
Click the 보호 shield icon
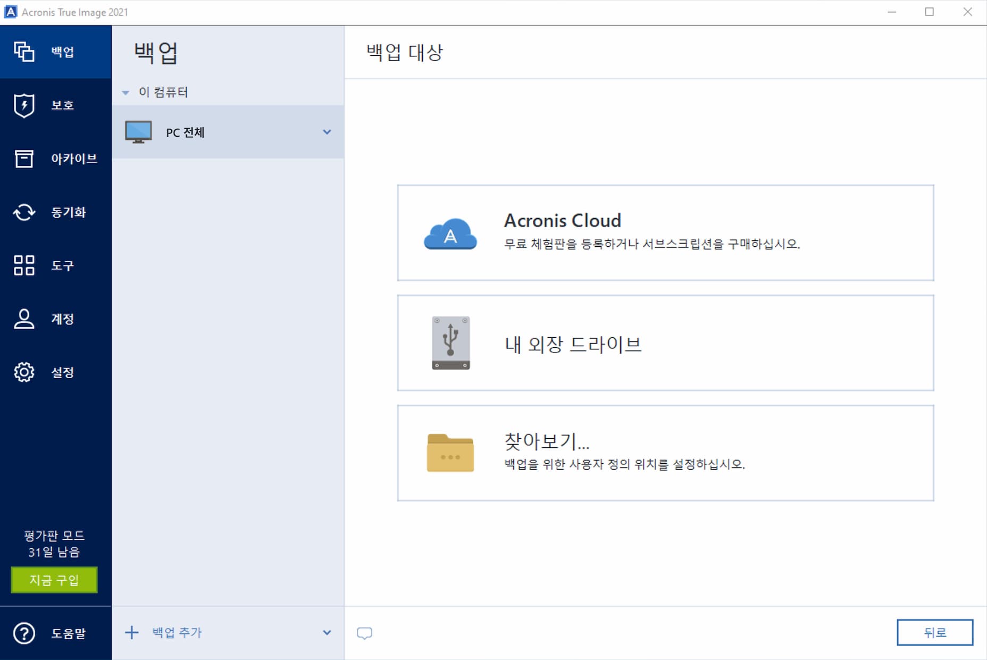click(x=24, y=105)
